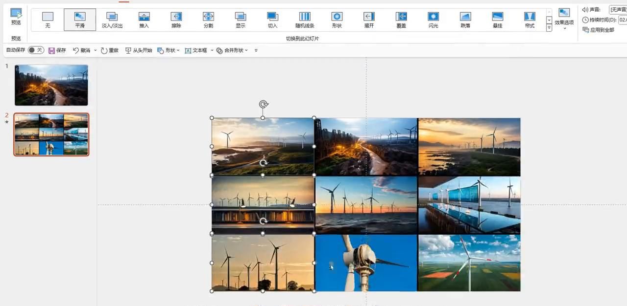Apply the 擦除 wipe transition
The height and width of the screenshot is (306, 627).
click(x=176, y=20)
